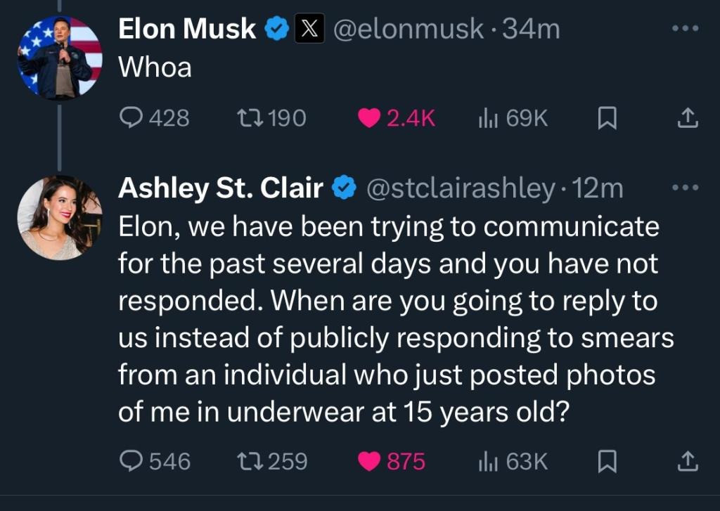Open view analytics for Ashley's reply
Image resolution: width=720 pixels, height=511 pixels.
coord(489,461)
